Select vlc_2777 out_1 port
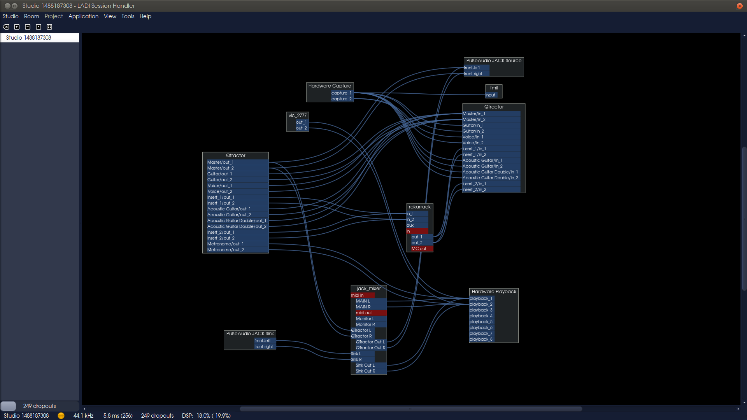 tap(302, 122)
